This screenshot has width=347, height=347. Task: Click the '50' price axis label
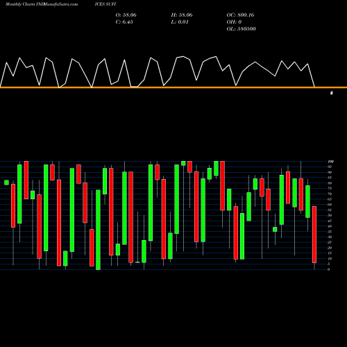pyautogui.click(x=330, y=215)
